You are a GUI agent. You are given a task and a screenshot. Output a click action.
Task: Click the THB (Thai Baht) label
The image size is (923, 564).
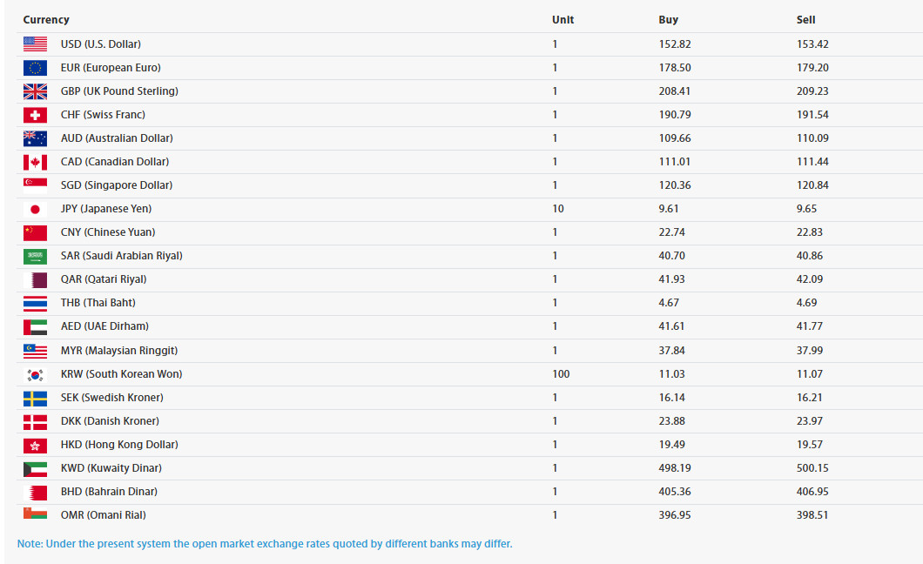click(x=98, y=303)
